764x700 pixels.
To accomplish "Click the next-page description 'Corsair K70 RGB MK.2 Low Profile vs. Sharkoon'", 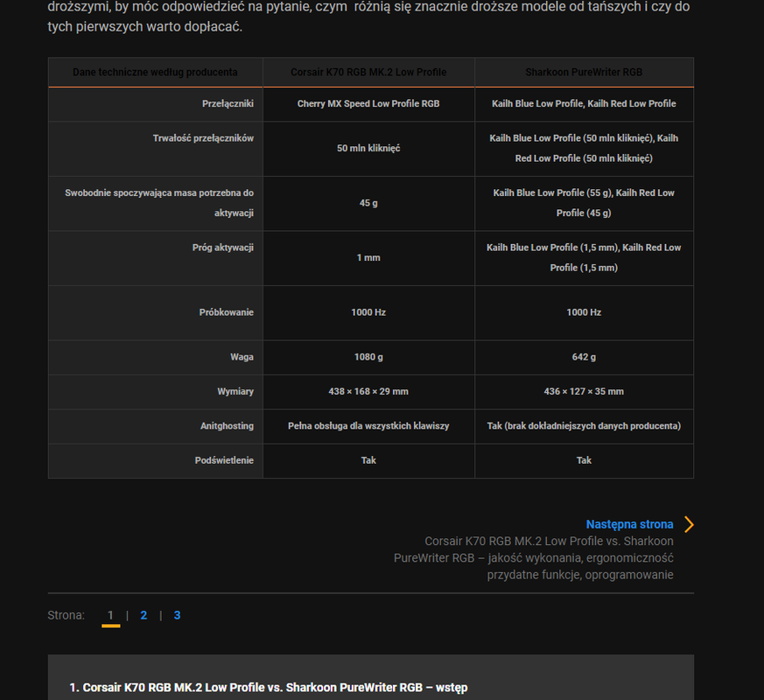I will click(x=549, y=542).
